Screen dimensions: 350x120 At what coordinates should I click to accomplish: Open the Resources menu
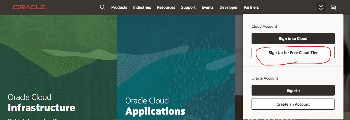[166, 7]
